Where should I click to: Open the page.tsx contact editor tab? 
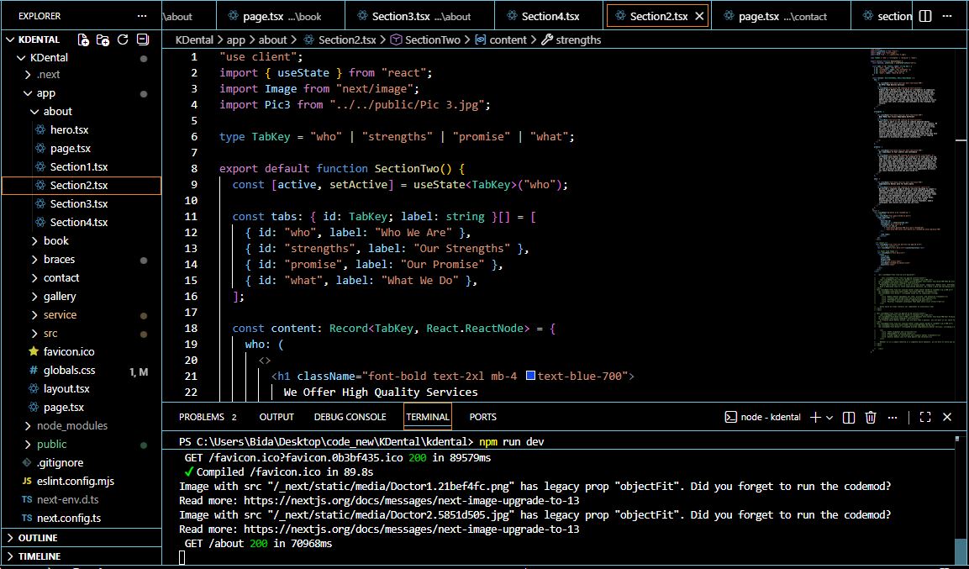(x=782, y=17)
